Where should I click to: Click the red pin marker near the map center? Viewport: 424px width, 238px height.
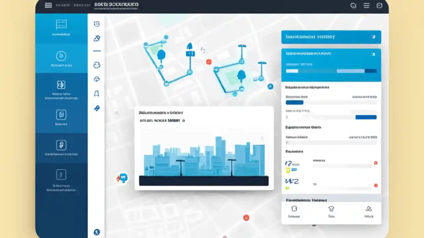(x=209, y=62)
